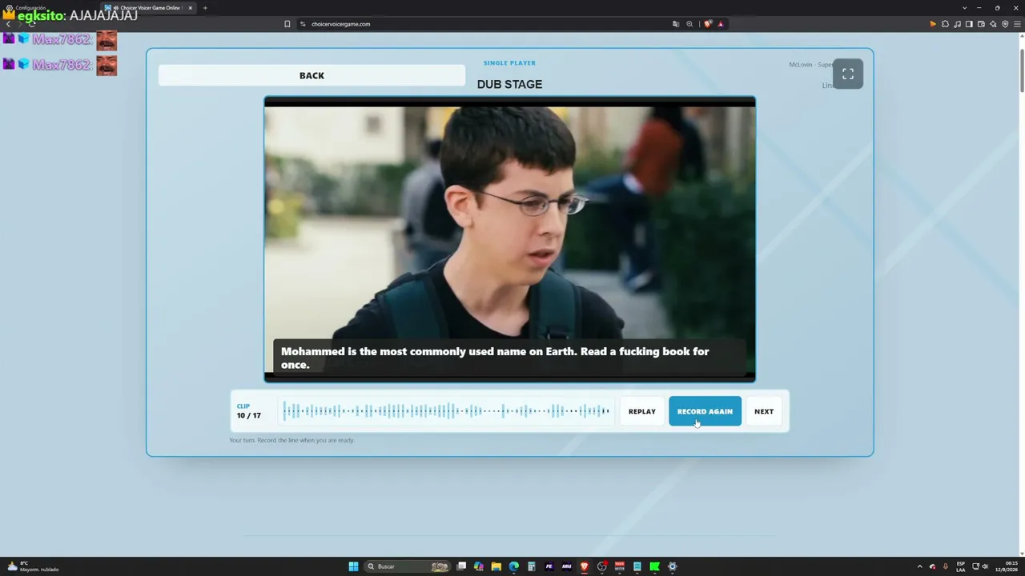Open the weather widget on the taskbar
Screen dimensions: 1025x576
(32, 566)
